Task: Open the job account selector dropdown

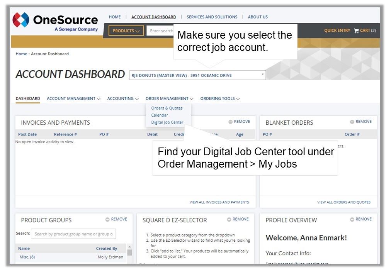Action: [197, 75]
